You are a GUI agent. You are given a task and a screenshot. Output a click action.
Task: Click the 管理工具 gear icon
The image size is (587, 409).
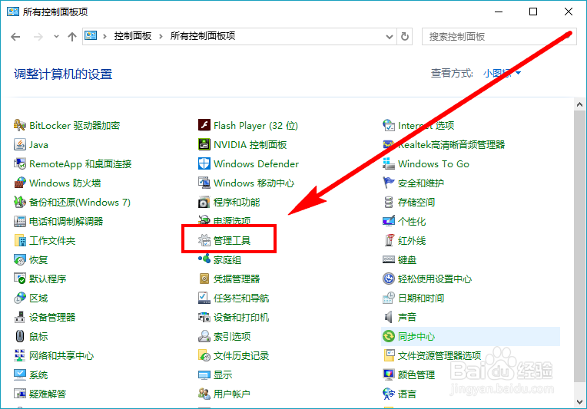(x=204, y=240)
